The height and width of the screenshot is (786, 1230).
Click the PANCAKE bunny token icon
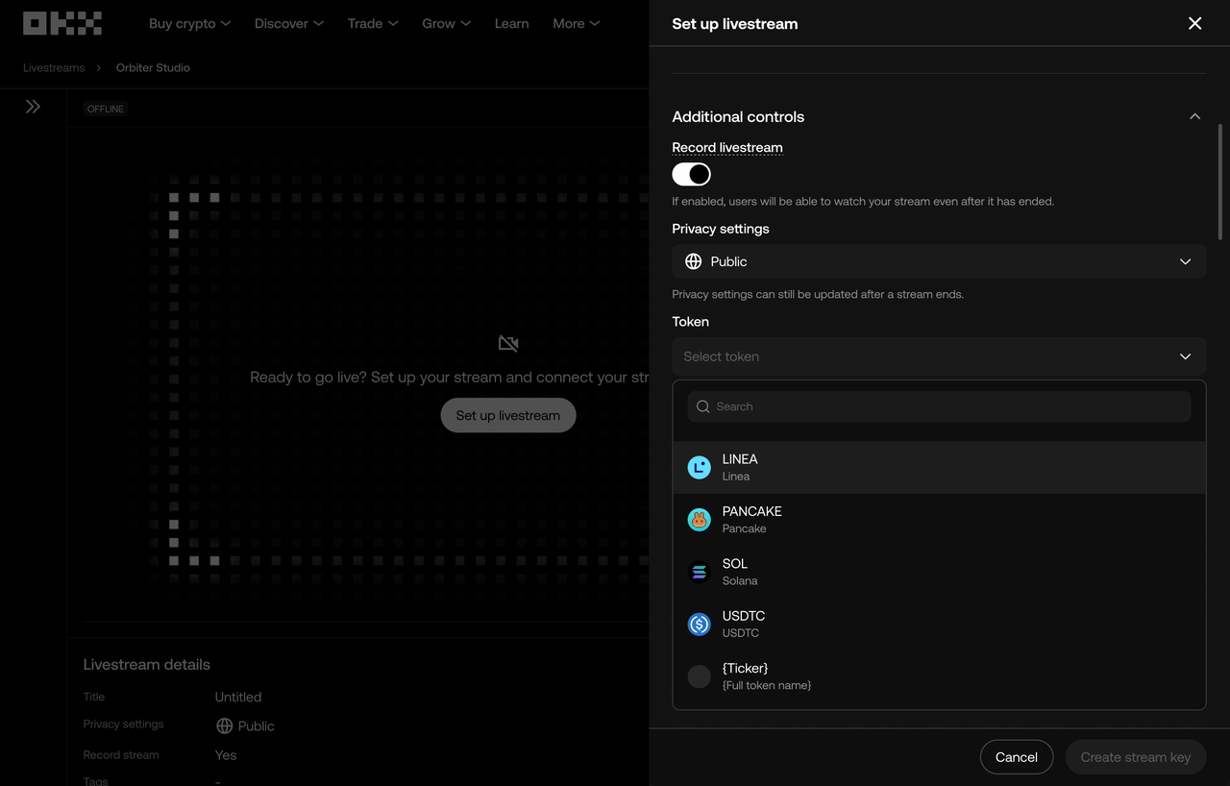click(x=699, y=520)
